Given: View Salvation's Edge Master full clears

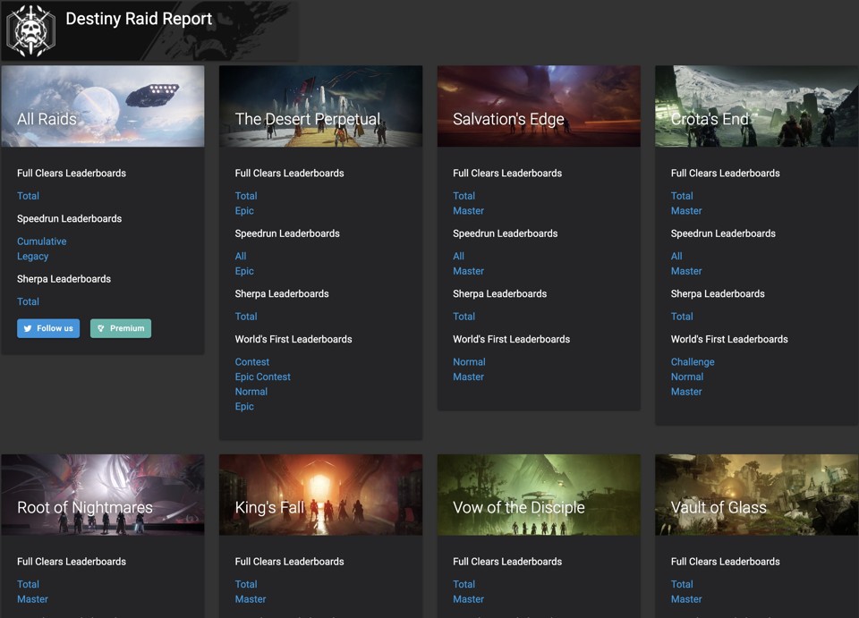Looking at the screenshot, I should pyautogui.click(x=468, y=211).
